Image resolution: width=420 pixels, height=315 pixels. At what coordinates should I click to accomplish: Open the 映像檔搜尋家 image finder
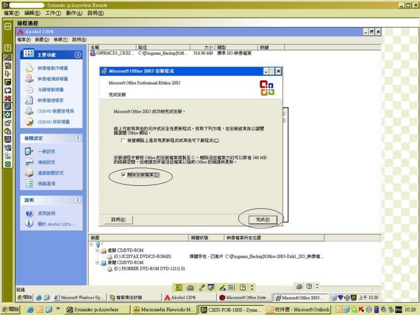coord(50,100)
